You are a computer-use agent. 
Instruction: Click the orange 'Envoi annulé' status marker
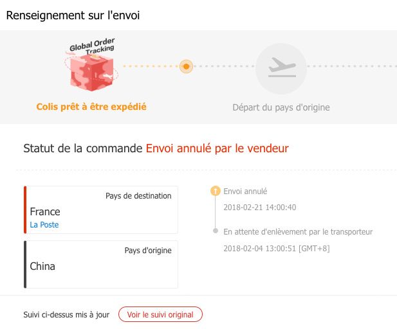(x=214, y=191)
